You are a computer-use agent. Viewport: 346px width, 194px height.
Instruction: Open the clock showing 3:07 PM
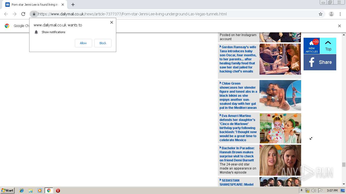click(x=332, y=190)
